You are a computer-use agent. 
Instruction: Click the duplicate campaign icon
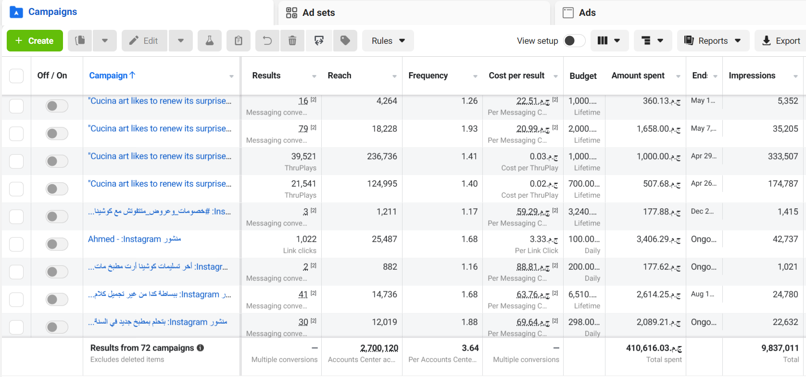[x=80, y=41]
